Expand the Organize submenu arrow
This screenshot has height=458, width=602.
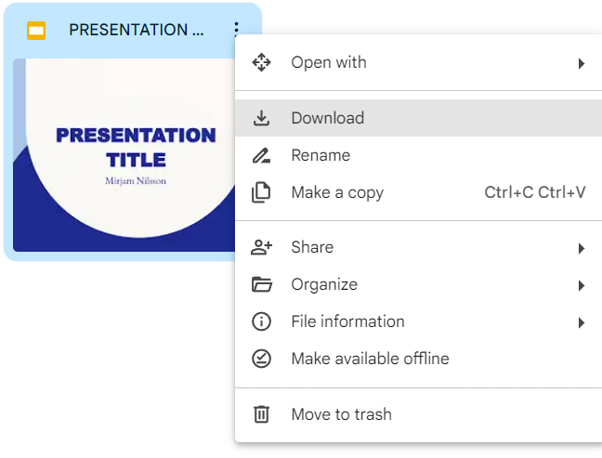(x=581, y=285)
